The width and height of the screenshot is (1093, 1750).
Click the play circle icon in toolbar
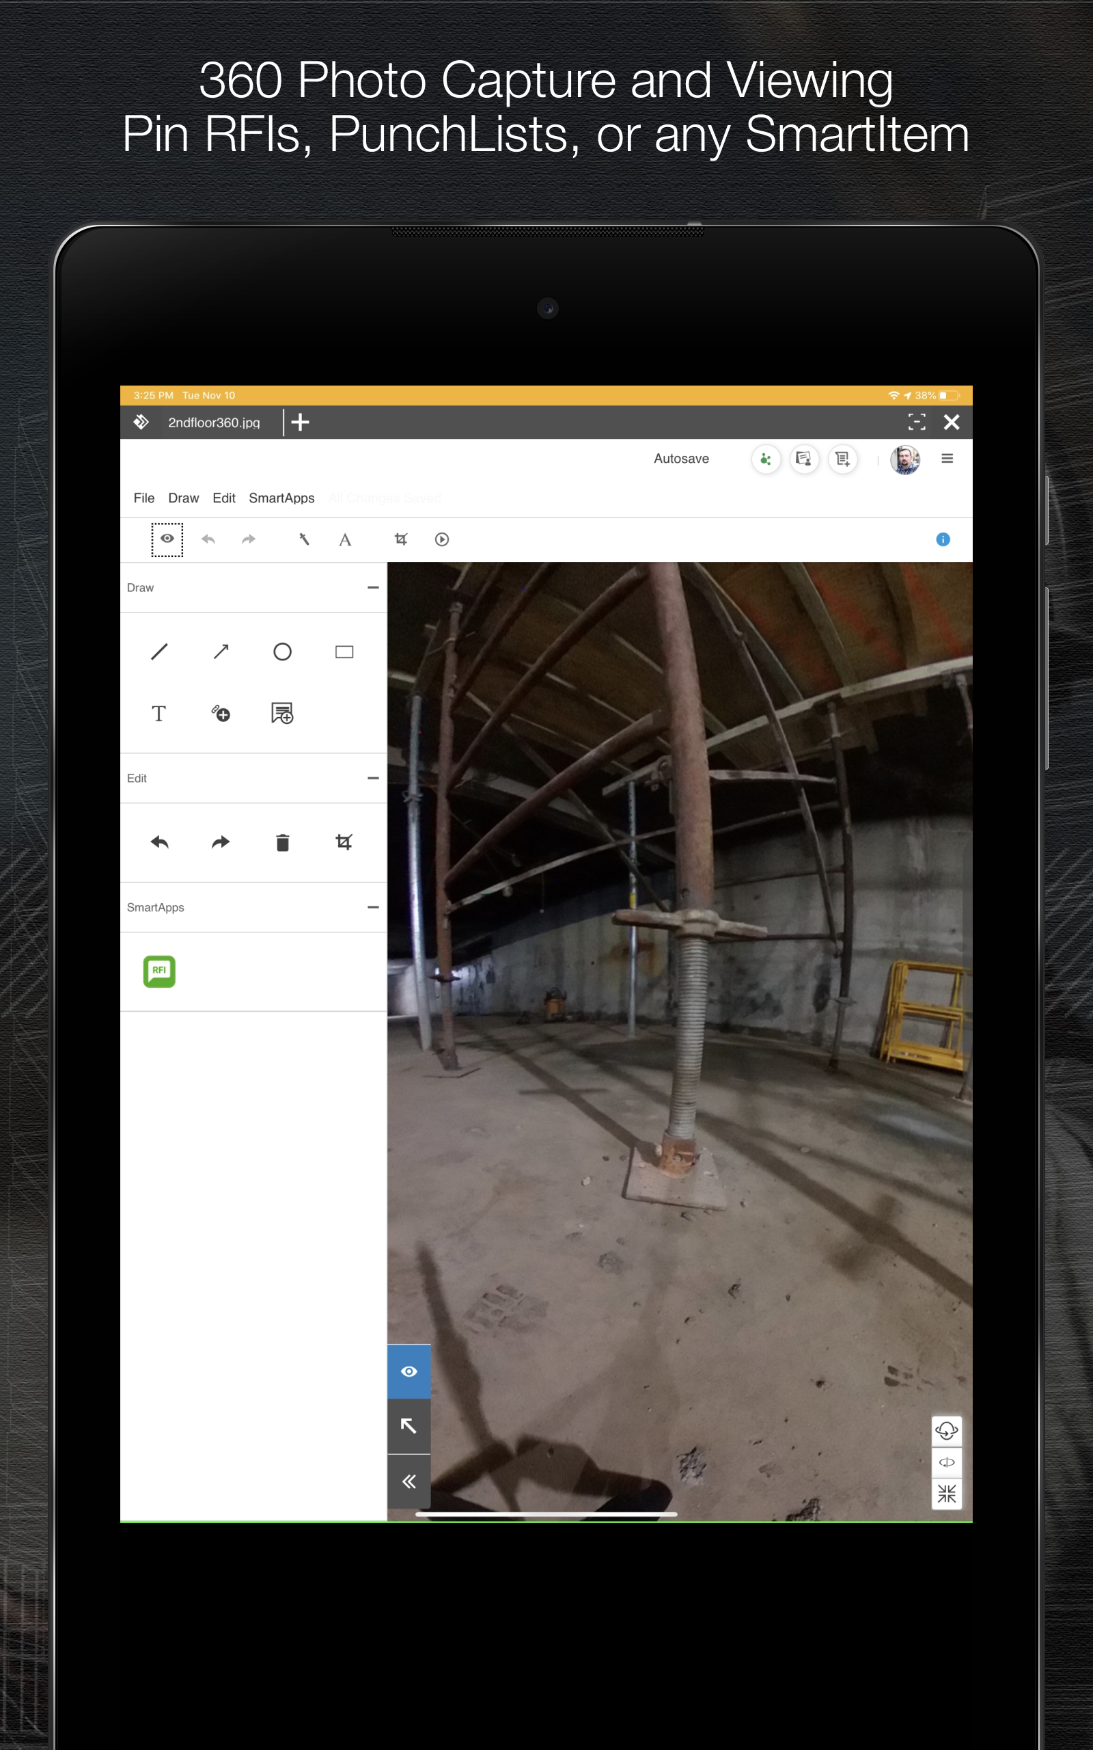[442, 539]
